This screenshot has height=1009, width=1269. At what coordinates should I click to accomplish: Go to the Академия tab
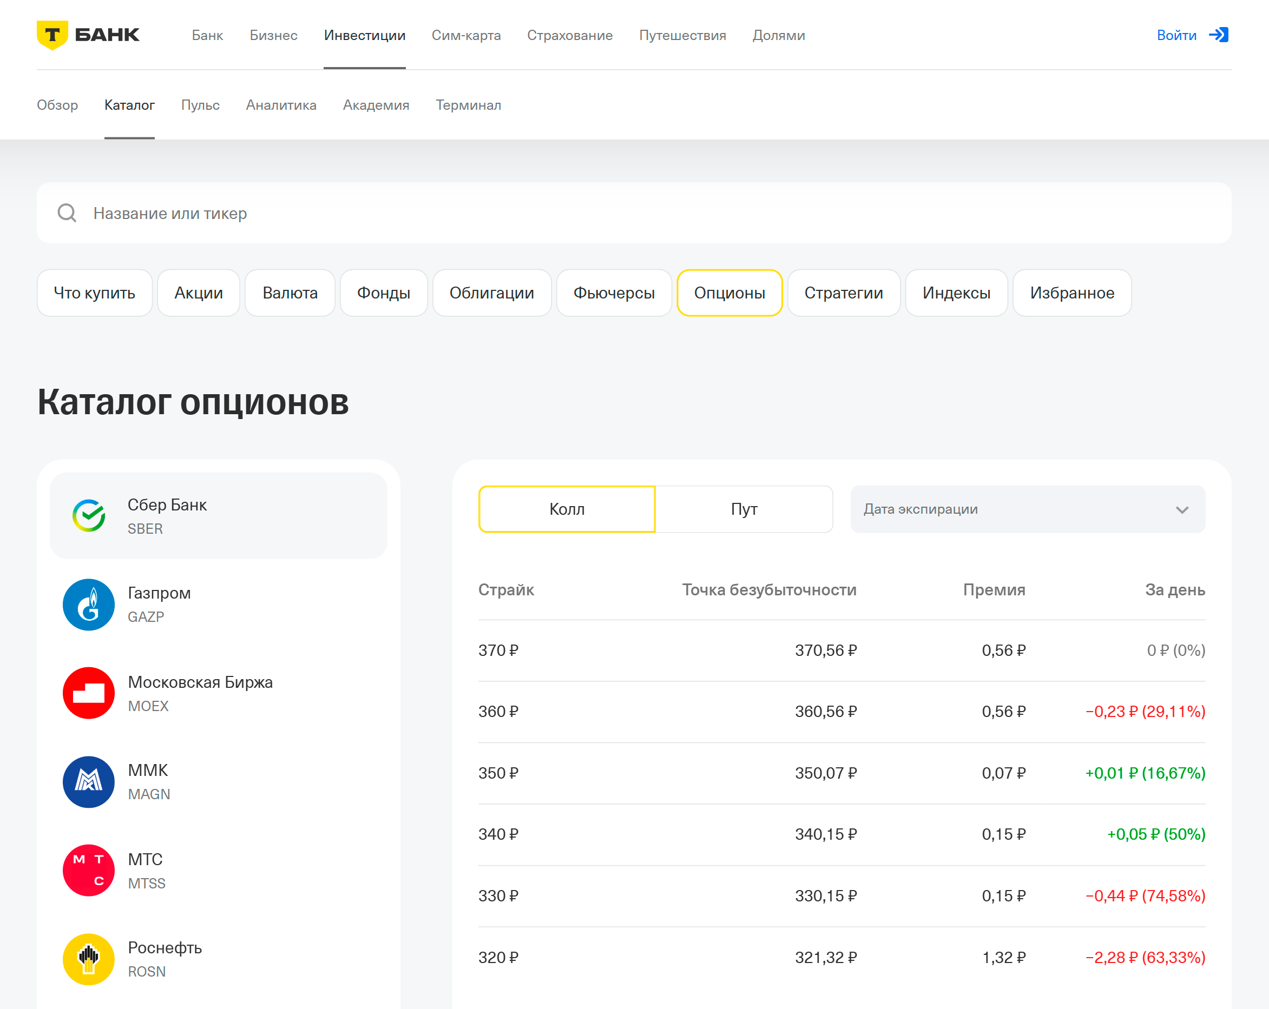click(376, 105)
